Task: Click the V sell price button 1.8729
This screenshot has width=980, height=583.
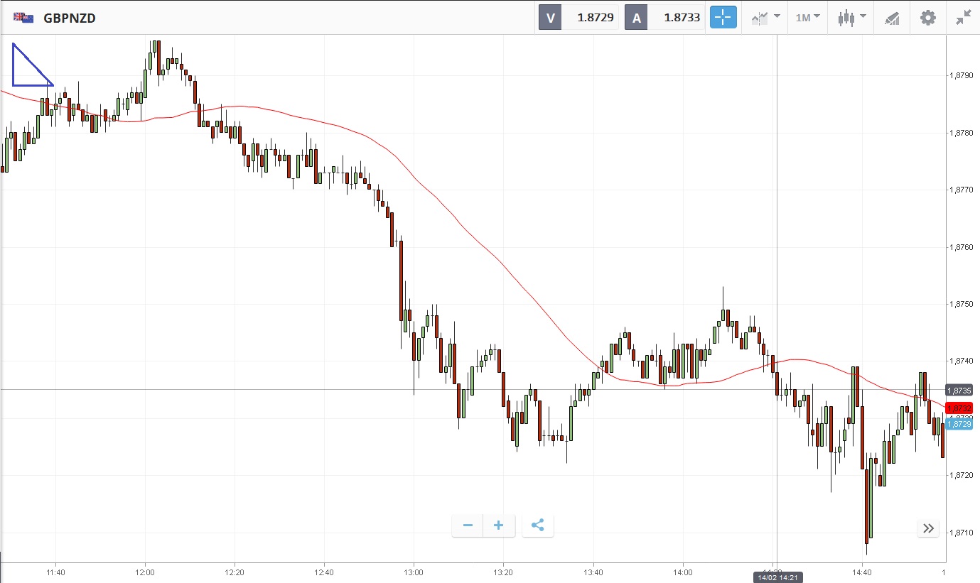Action: tap(578, 18)
